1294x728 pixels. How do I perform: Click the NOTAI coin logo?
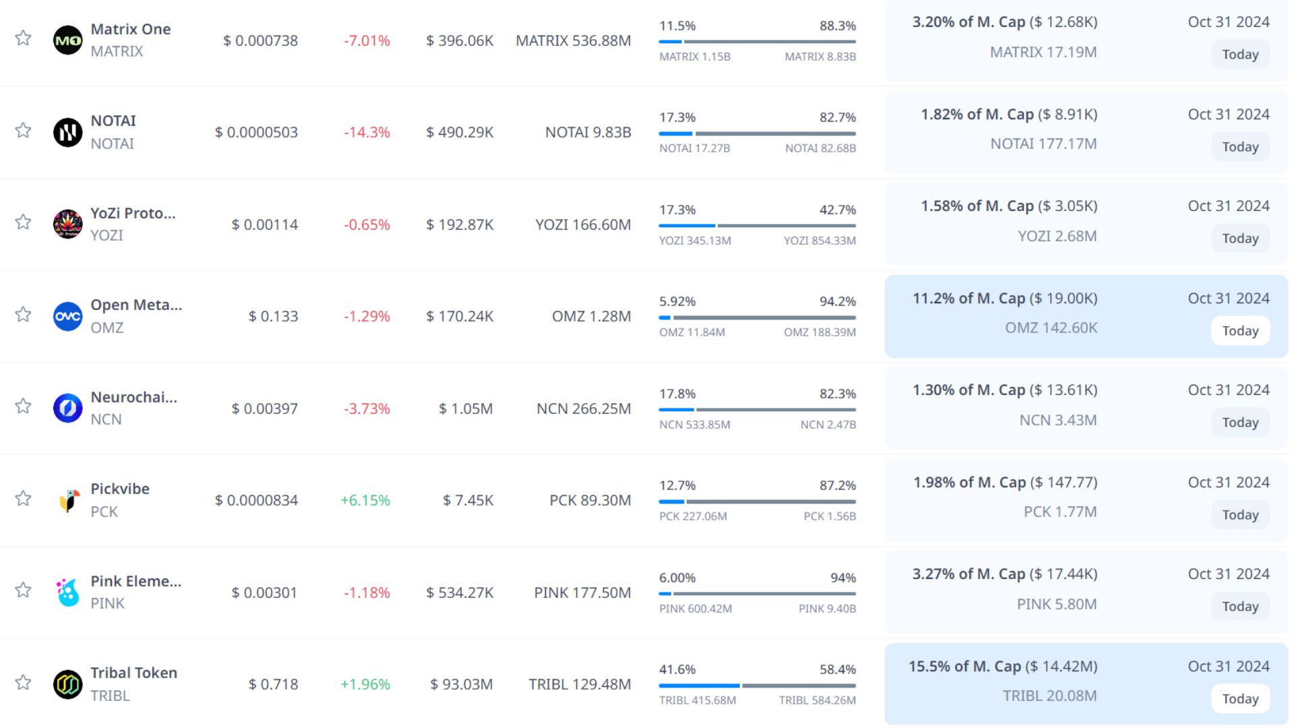(x=67, y=132)
